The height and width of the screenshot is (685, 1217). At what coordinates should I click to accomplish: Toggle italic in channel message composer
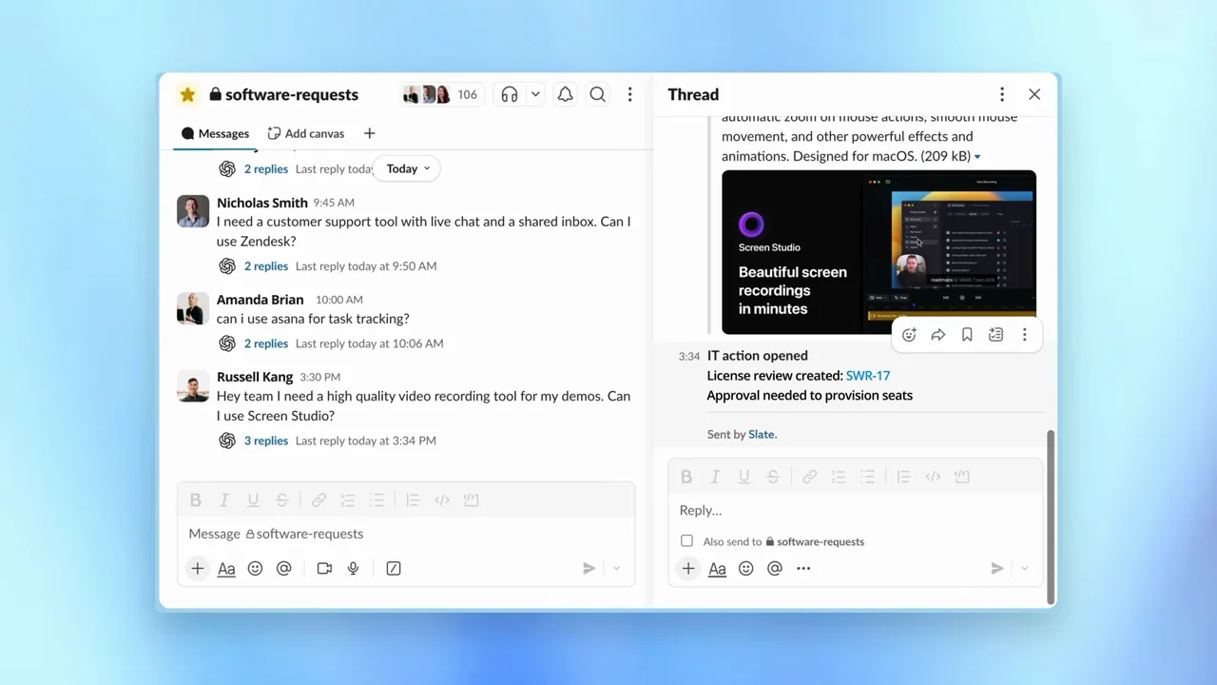click(x=224, y=499)
